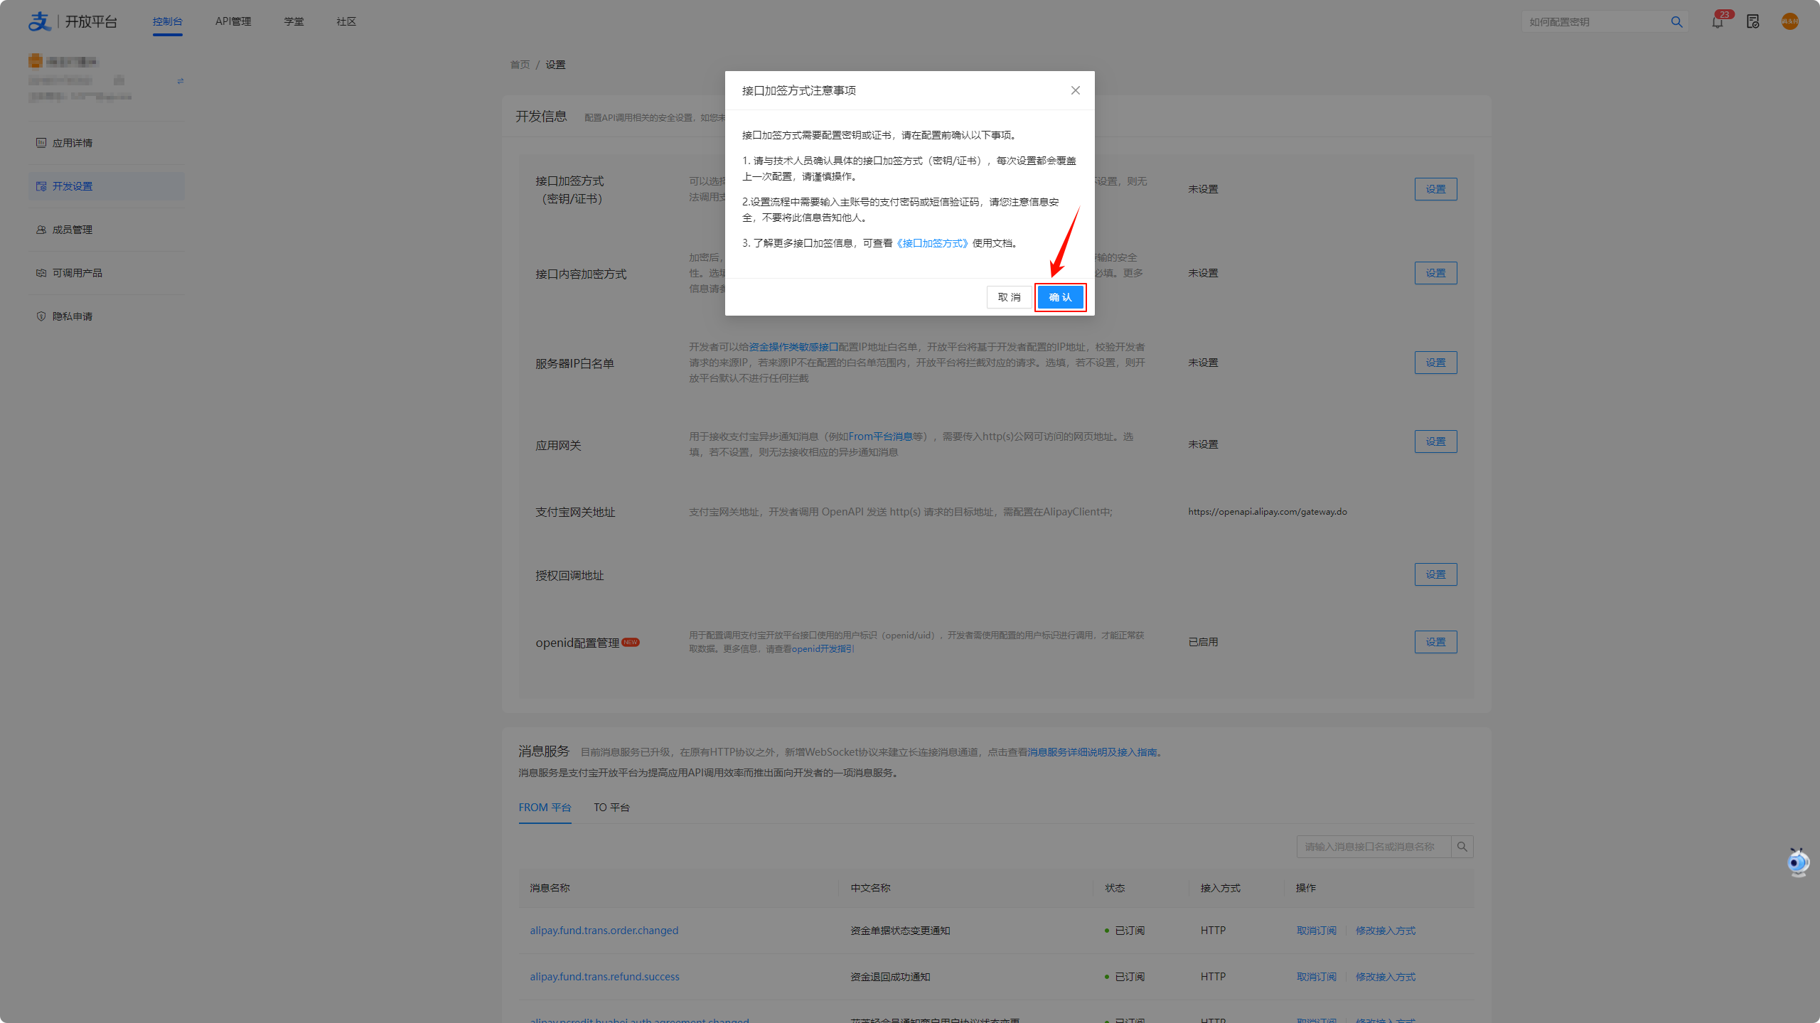The width and height of the screenshot is (1820, 1023).
Task: Close the dialog with the X icon
Action: pos(1075,90)
